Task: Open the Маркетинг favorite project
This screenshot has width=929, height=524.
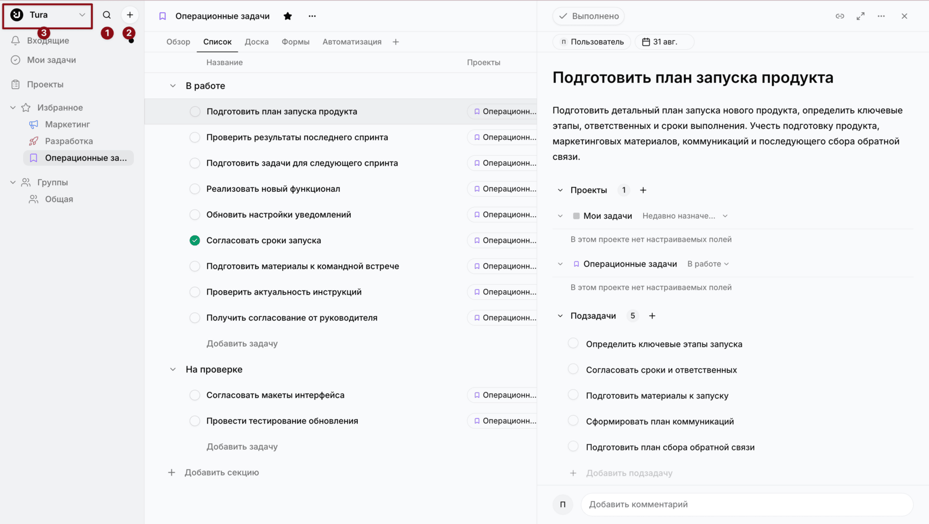Action: [x=67, y=124]
